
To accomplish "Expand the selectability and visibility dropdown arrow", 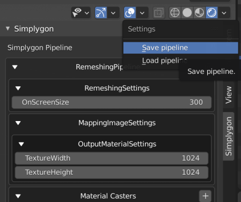I will 87,13.
